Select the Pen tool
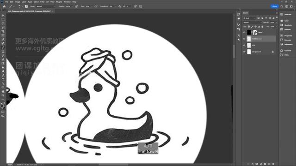Viewport: 296px width, 166px height. pyautogui.click(x=3, y=76)
